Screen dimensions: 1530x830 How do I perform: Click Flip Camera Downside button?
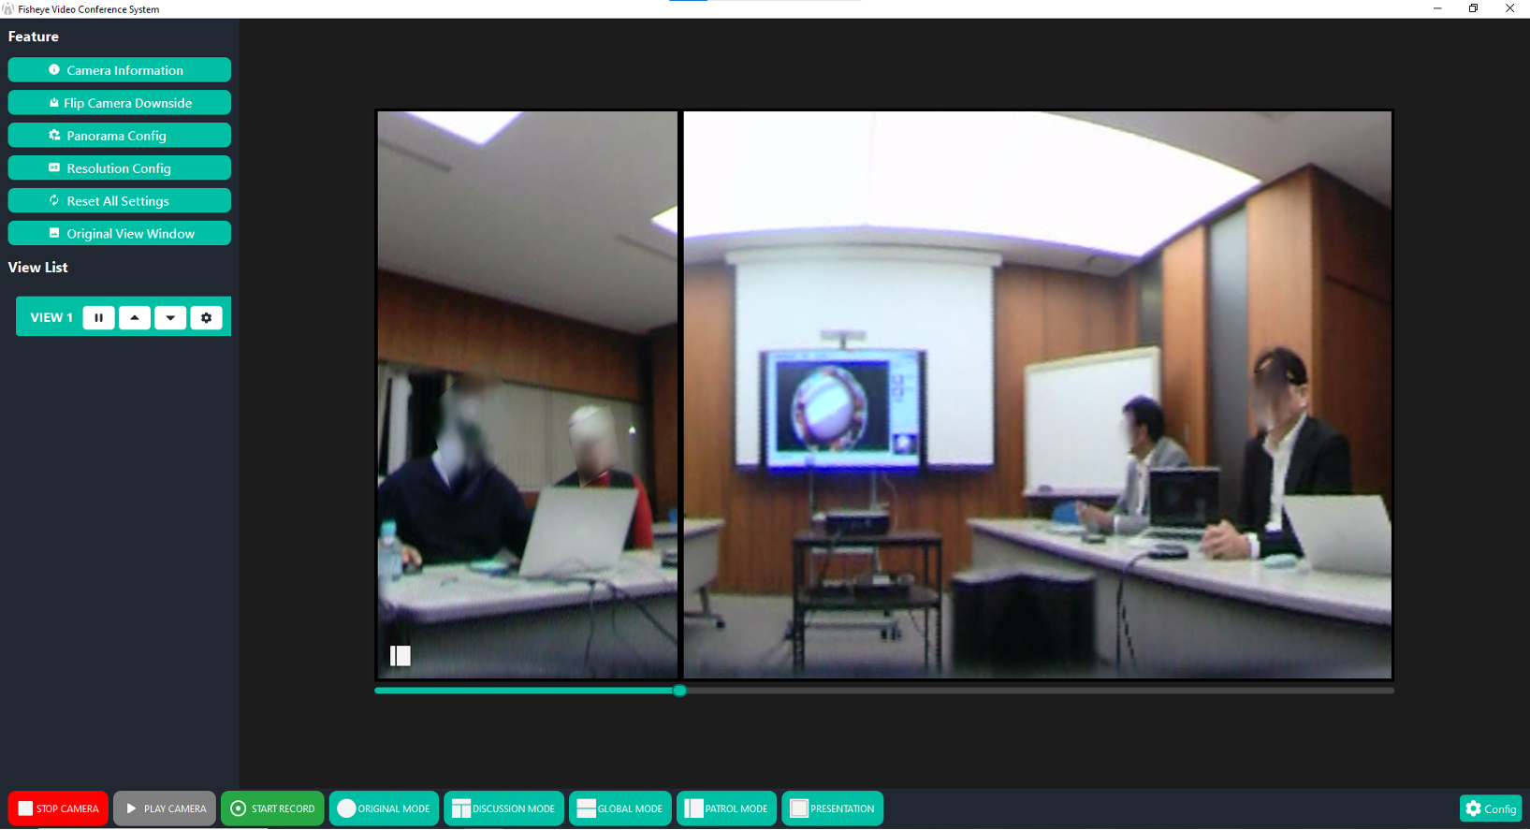point(119,103)
